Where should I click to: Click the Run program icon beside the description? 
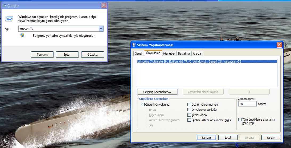9,19
